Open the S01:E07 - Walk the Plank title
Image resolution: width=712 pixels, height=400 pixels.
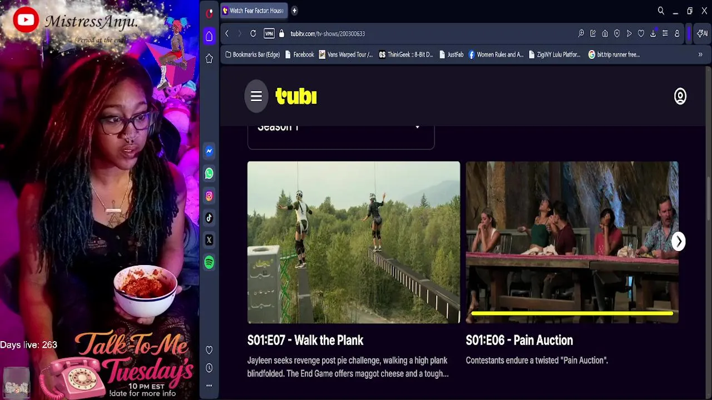click(305, 341)
